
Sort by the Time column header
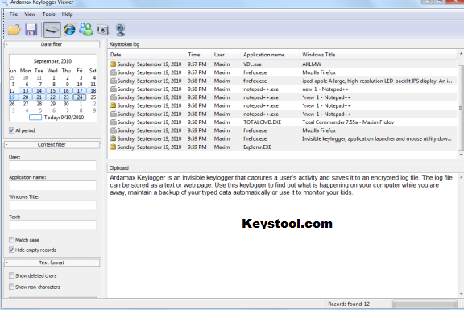point(198,55)
